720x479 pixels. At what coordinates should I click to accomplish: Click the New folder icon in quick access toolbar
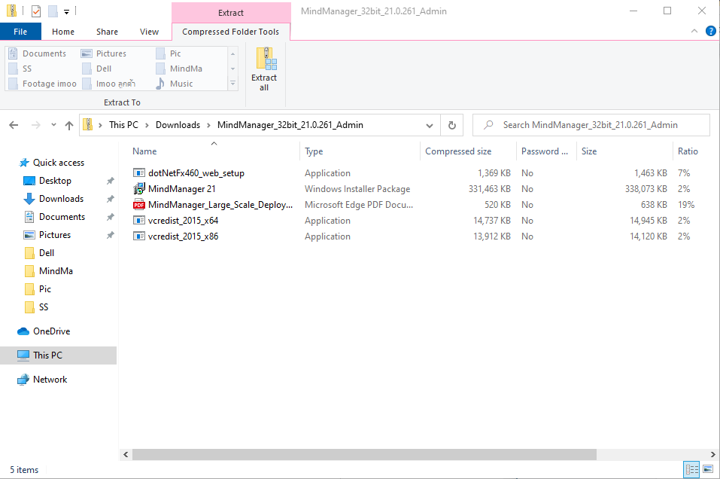[x=53, y=11]
